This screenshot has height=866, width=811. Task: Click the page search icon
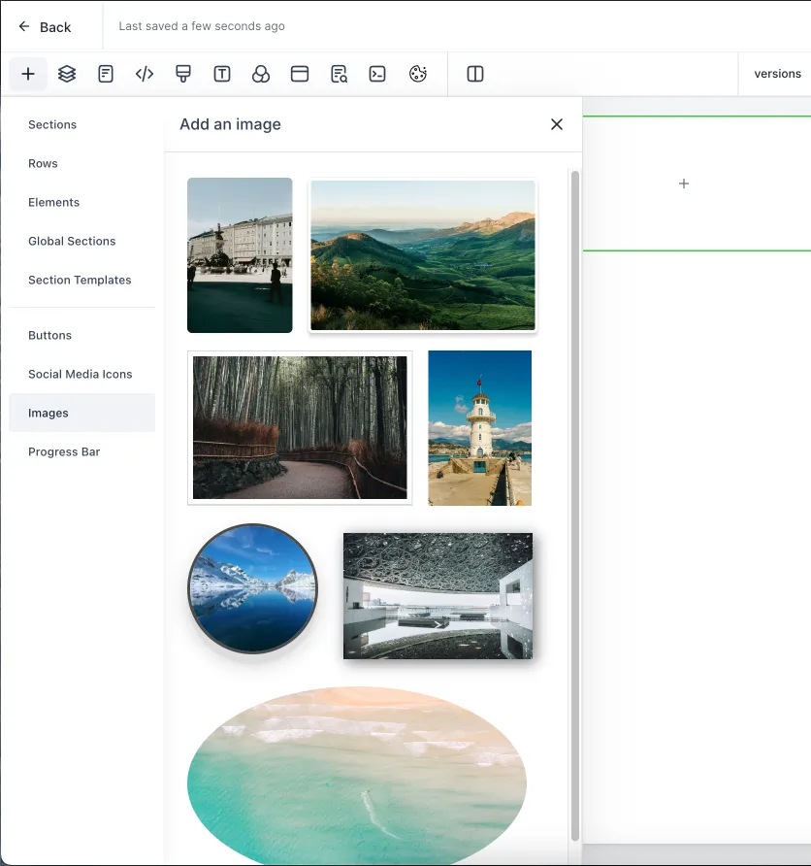pyautogui.click(x=339, y=74)
